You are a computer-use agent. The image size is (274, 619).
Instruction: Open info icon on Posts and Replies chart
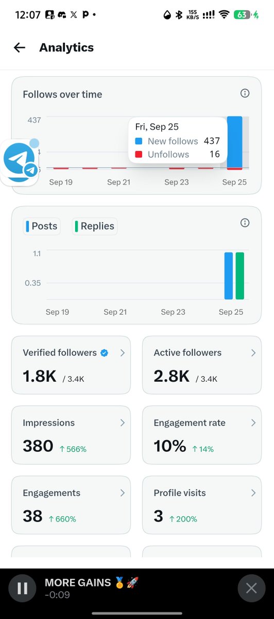245,223
